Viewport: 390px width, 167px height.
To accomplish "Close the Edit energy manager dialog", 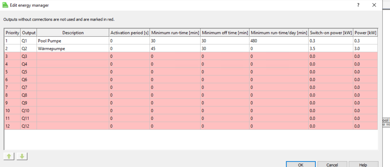I will click(x=374, y=5).
